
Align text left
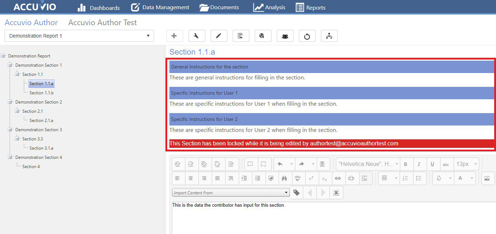pyautogui.click(x=178, y=178)
